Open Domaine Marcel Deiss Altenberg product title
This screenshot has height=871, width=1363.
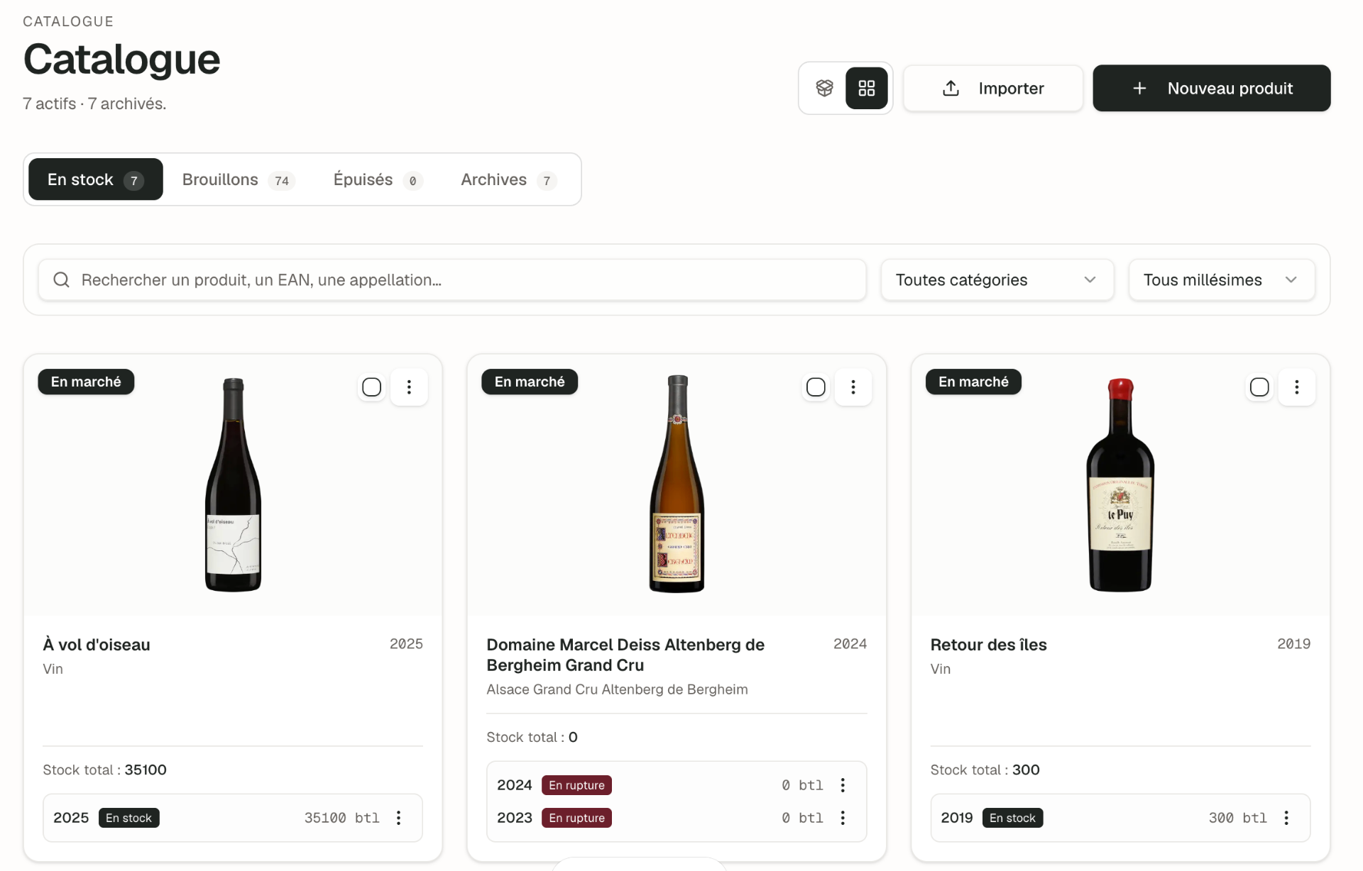click(x=625, y=655)
